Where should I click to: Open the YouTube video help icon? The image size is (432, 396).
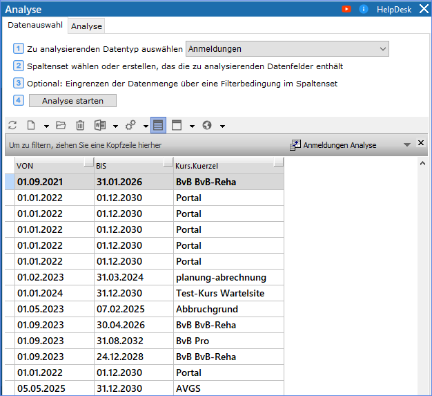point(346,9)
